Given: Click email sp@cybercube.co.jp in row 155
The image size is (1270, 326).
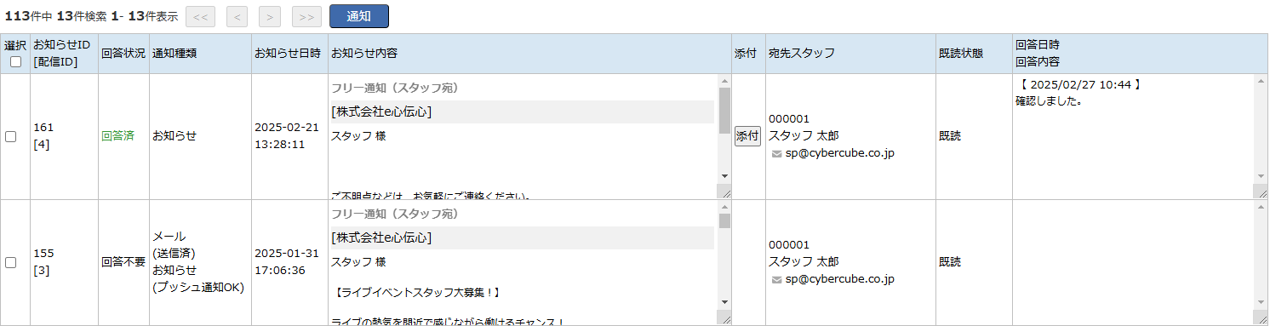Looking at the screenshot, I should (840, 278).
